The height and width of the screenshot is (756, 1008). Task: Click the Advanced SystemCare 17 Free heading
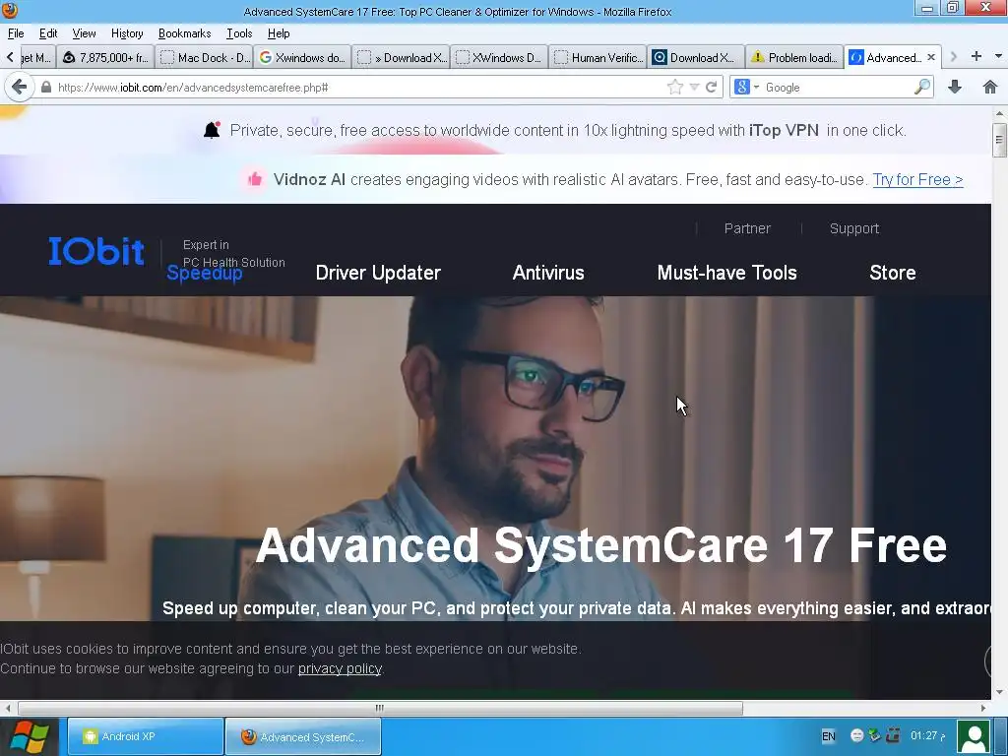tap(601, 545)
